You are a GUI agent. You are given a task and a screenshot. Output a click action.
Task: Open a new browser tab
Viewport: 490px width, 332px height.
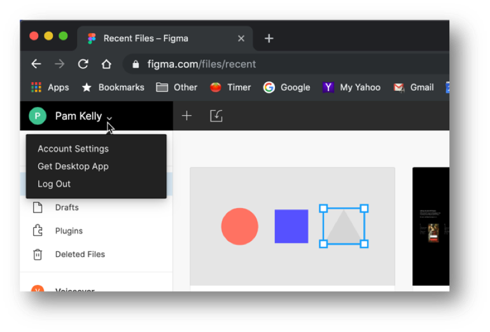(x=269, y=38)
